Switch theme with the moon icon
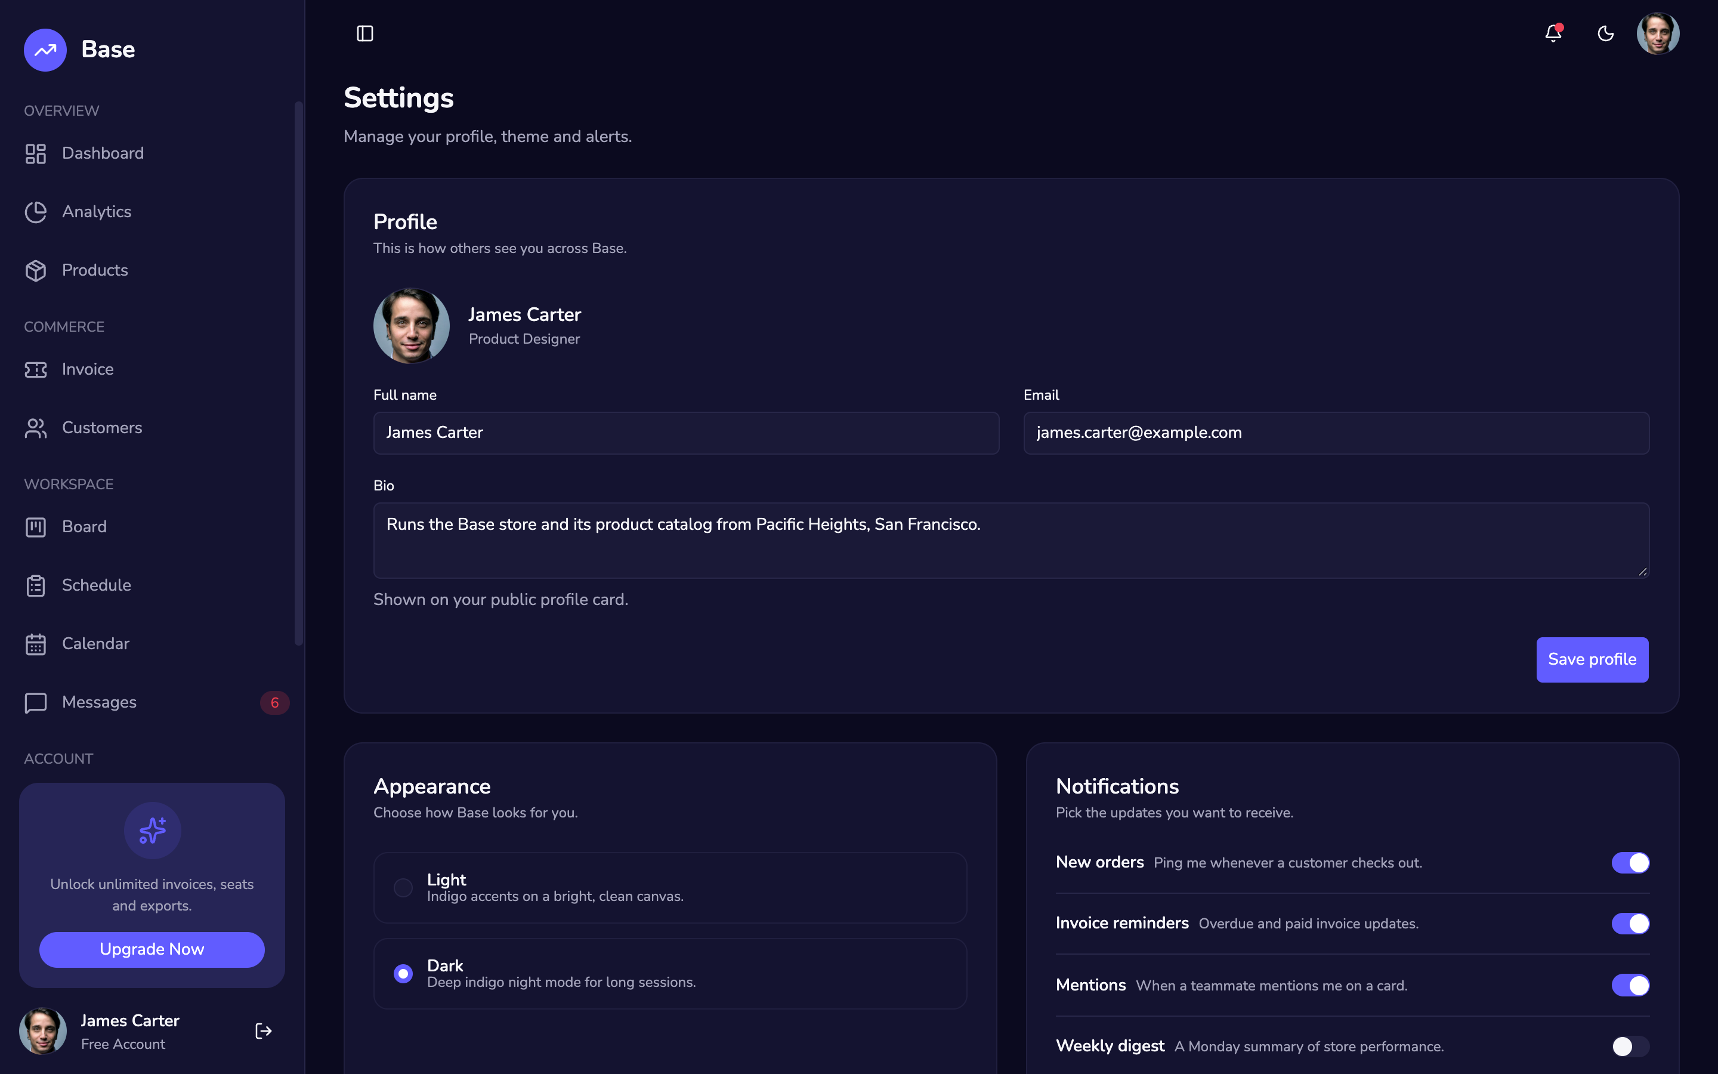The width and height of the screenshot is (1718, 1074). click(1606, 33)
